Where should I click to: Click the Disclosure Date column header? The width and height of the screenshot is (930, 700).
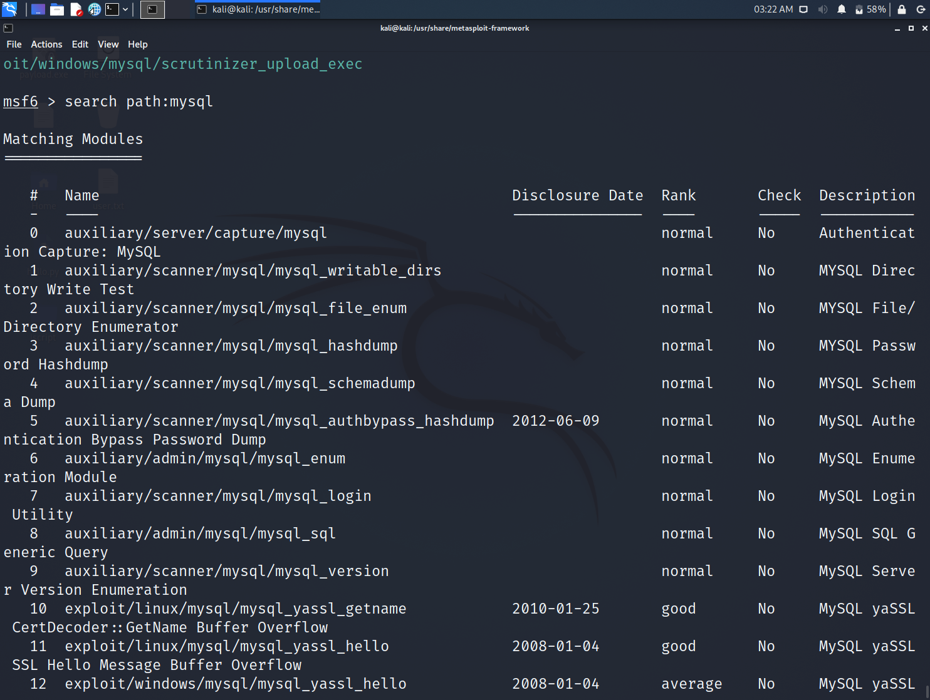pyautogui.click(x=578, y=195)
